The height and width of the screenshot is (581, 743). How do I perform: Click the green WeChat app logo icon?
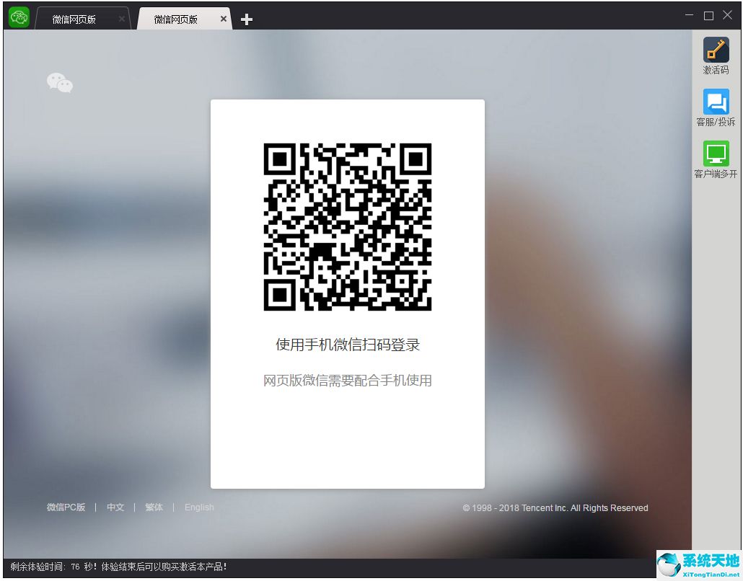click(19, 17)
